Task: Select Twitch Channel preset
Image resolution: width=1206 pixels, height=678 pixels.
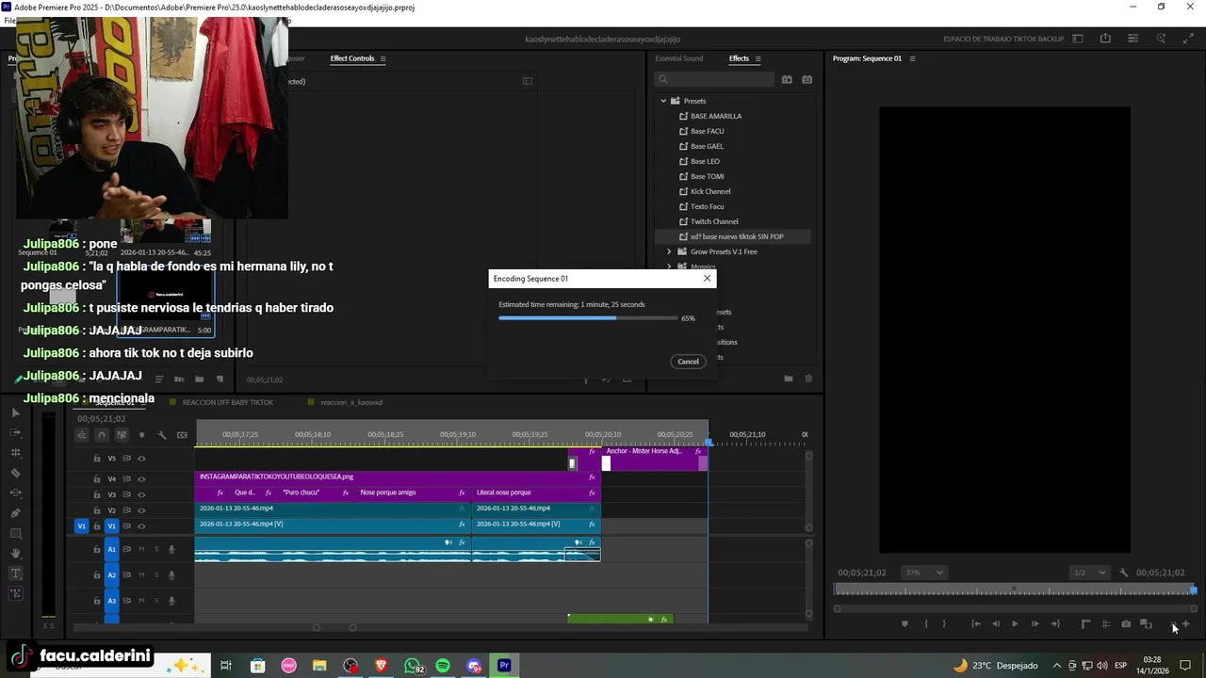Action: [714, 221]
